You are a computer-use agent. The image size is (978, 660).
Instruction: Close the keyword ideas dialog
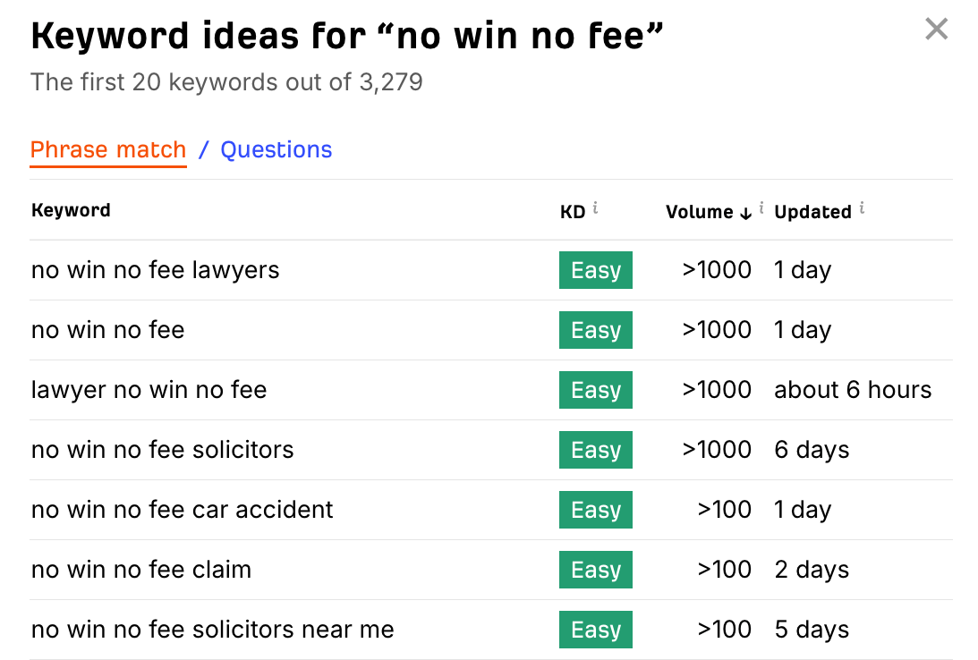tap(936, 29)
